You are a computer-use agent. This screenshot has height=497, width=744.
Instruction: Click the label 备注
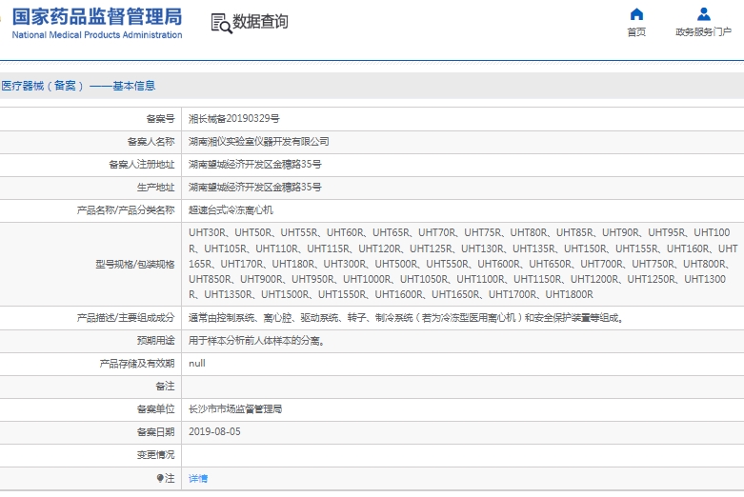[165, 386]
